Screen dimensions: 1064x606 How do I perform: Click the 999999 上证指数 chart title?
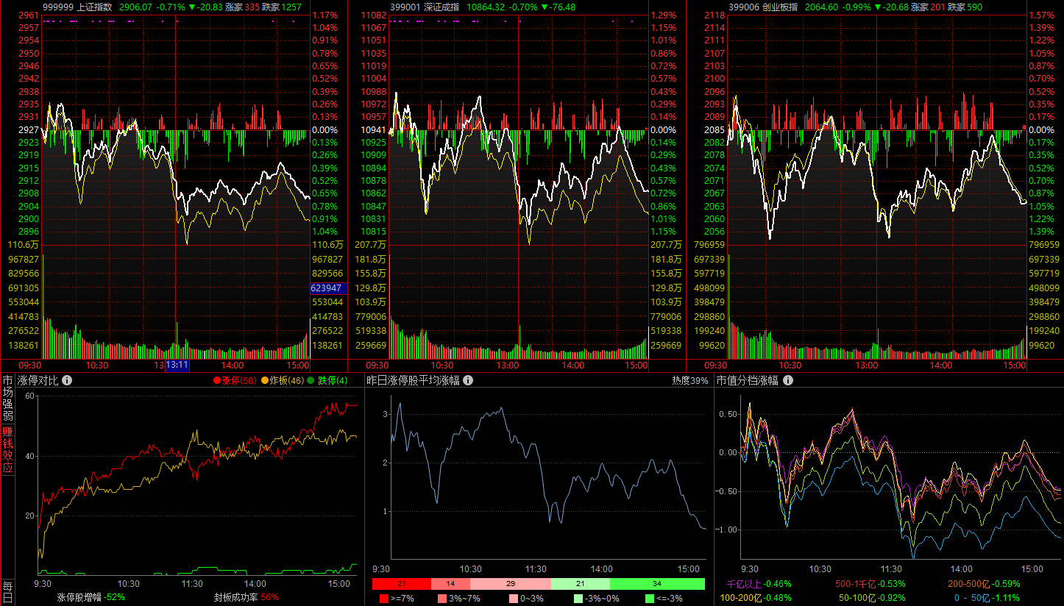[x=77, y=7]
